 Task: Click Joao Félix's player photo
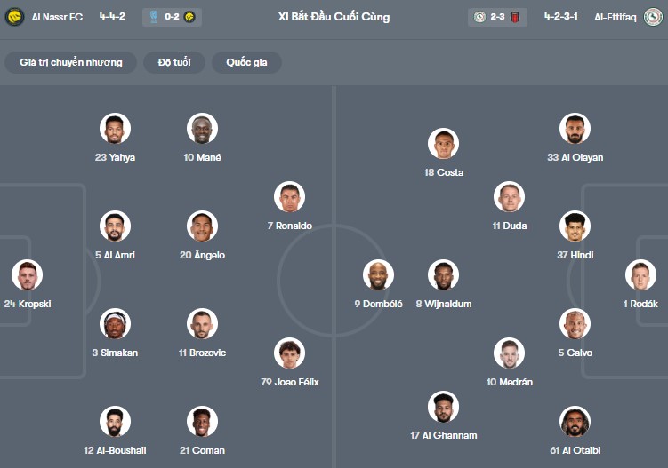click(x=289, y=353)
